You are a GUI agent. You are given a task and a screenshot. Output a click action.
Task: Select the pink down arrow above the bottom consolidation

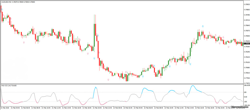[x=126, y=72]
